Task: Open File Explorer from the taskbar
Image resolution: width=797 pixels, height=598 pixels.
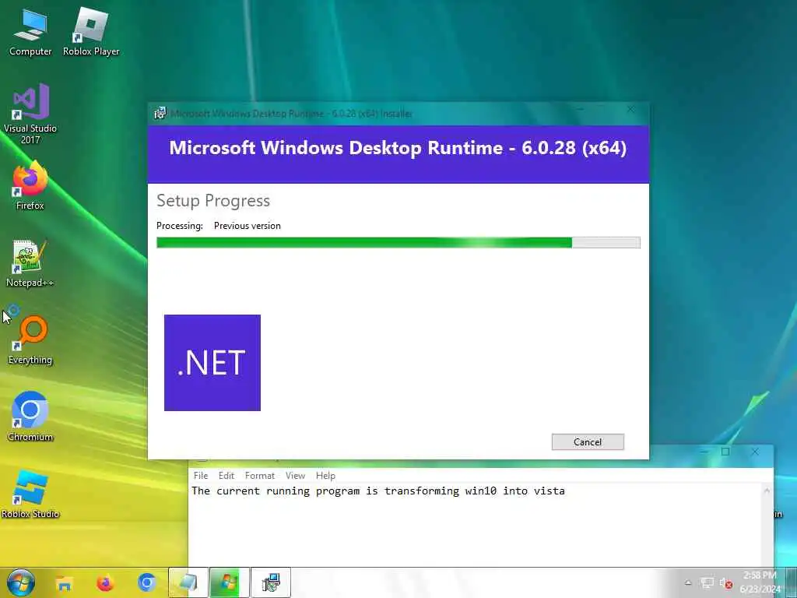Action: (64, 582)
